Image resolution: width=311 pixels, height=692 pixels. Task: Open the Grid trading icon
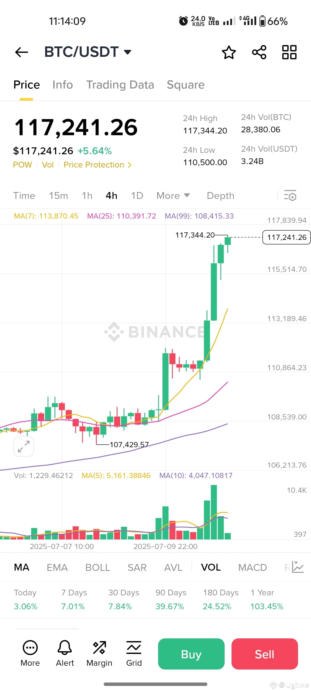[134, 648]
